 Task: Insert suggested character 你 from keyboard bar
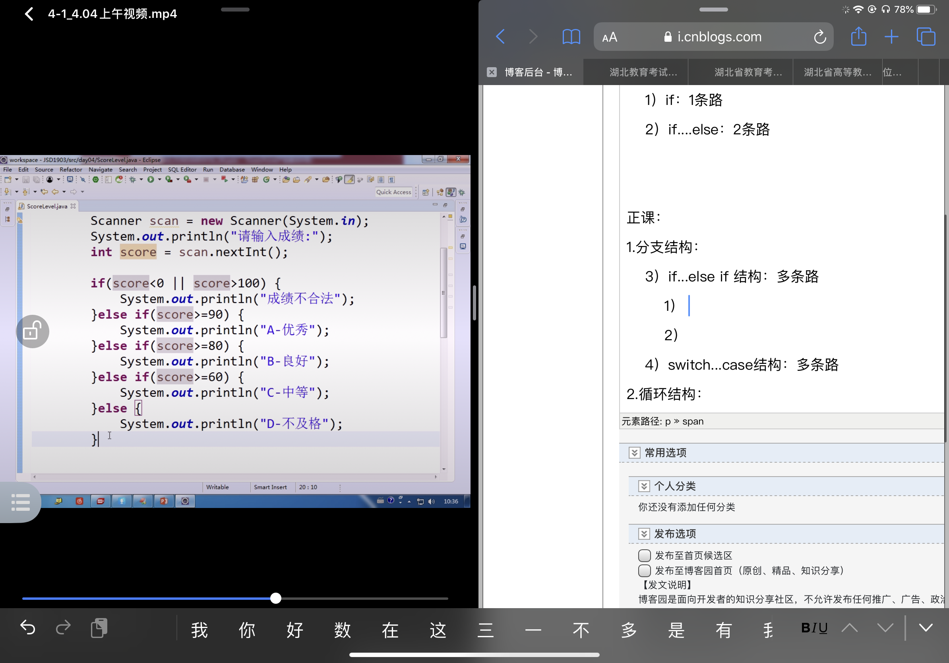pyautogui.click(x=247, y=630)
